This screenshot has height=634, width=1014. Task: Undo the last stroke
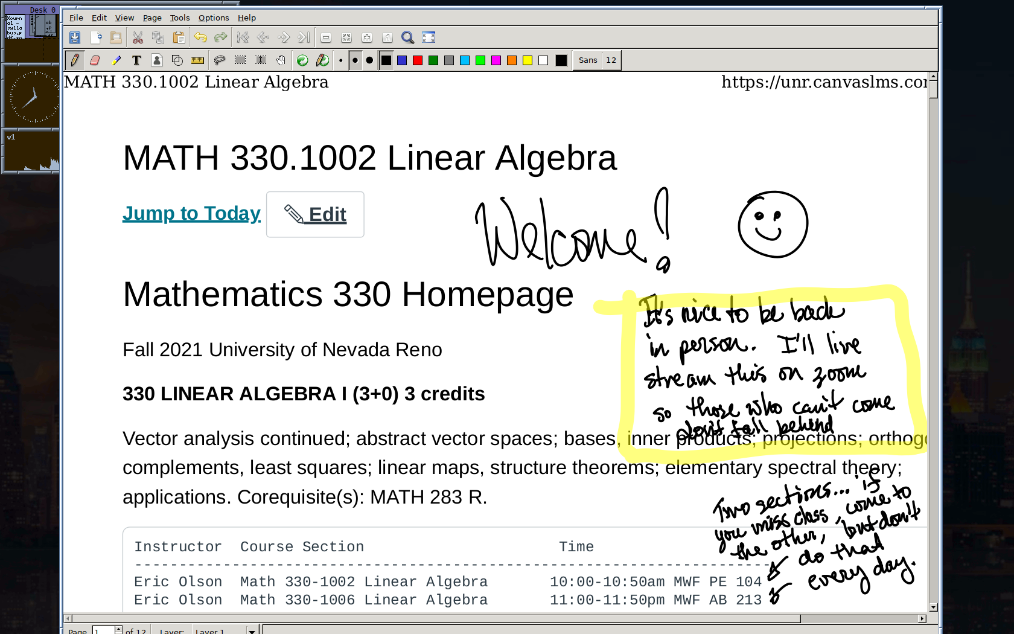pyautogui.click(x=200, y=37)
